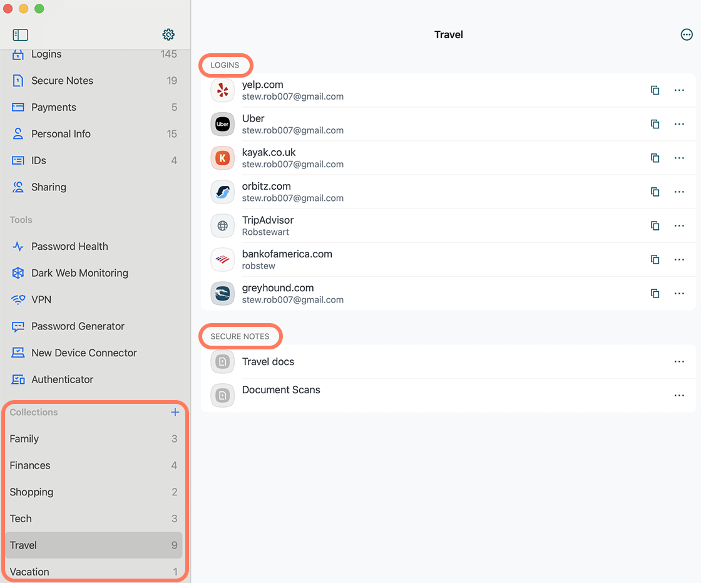Open the bankofamerica.com login entry

pos(448,259)
